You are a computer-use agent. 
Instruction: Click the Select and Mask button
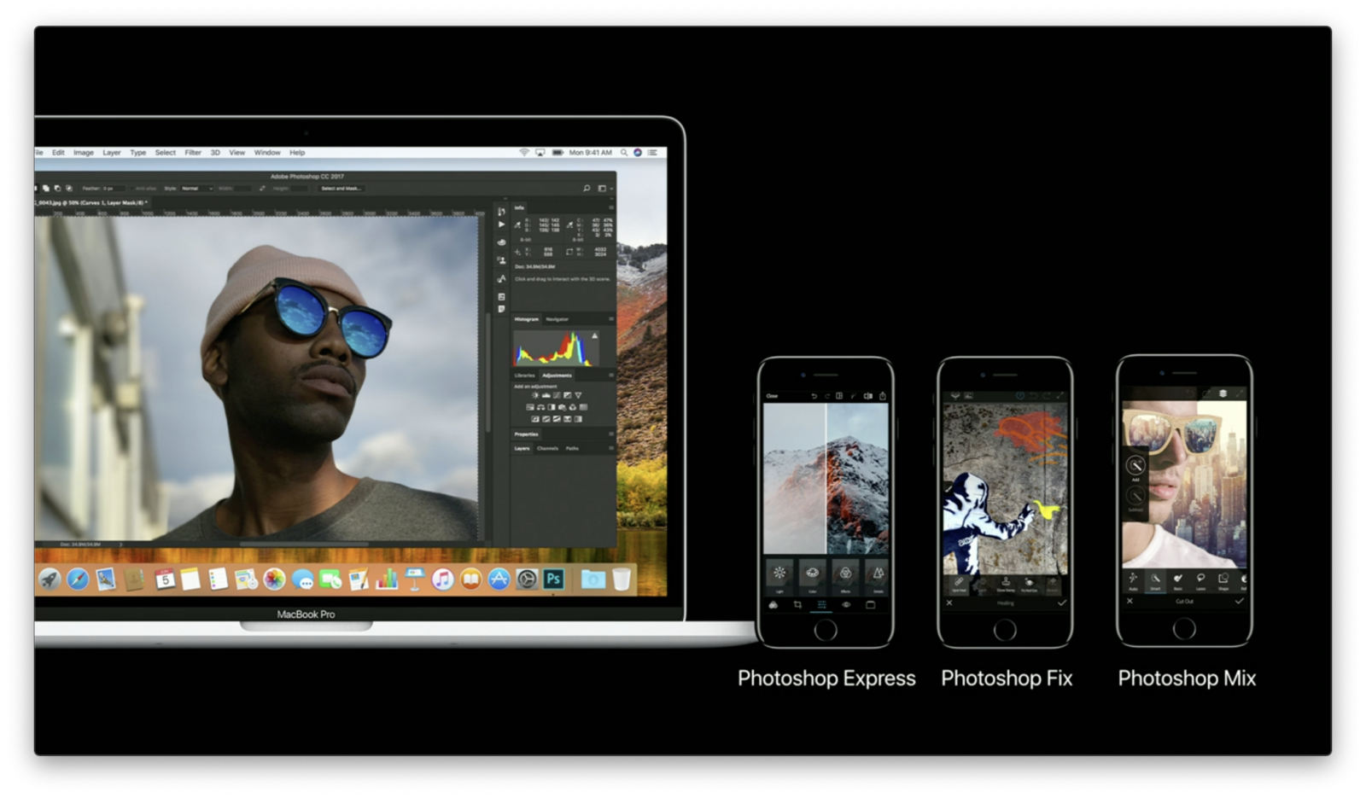point(341,189)
